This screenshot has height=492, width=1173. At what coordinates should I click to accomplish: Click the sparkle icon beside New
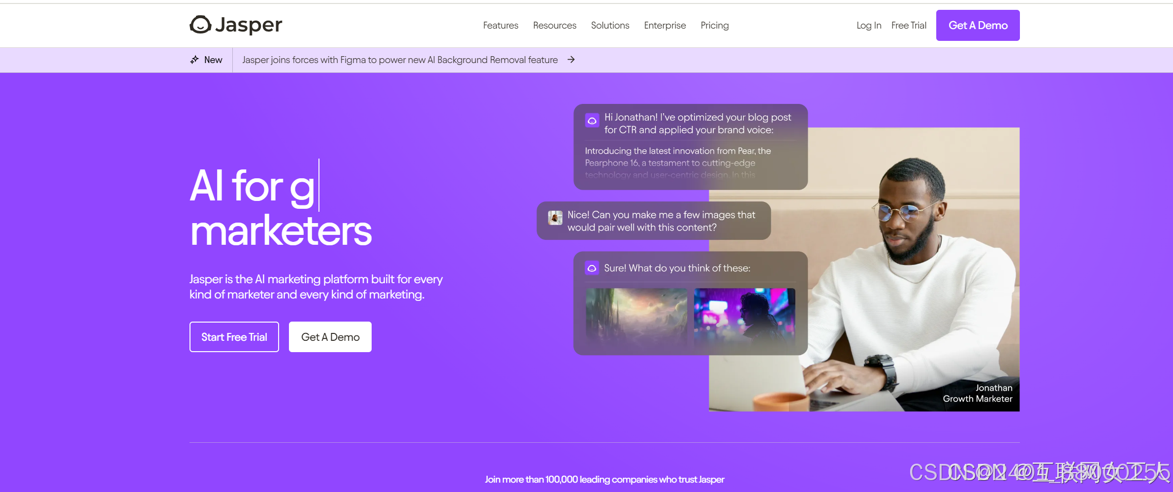pyautogui.click(x=194, y=60)
